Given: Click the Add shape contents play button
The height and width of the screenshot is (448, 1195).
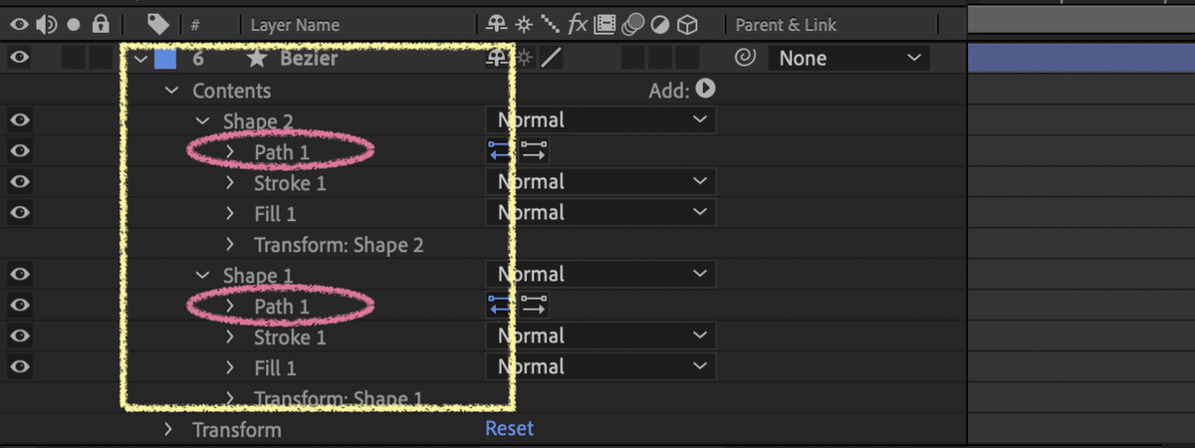Looking at the screenshot, I should point(706,90).
